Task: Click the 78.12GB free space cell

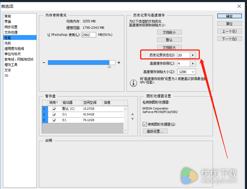Action: click(x=88, y=120)
